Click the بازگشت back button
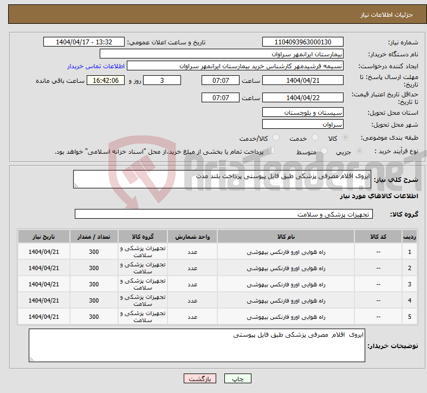The width and height of the screenshot is (427, 393). (200, 378)
